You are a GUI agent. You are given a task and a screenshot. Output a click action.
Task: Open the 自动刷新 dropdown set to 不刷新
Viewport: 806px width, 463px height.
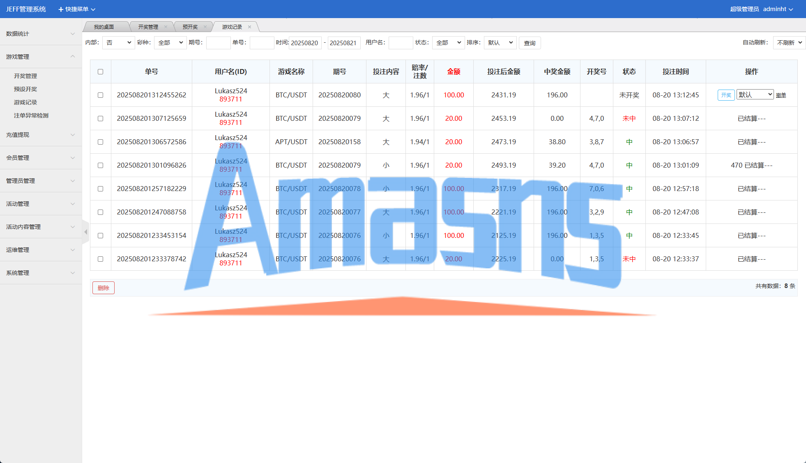click(789, 43)
